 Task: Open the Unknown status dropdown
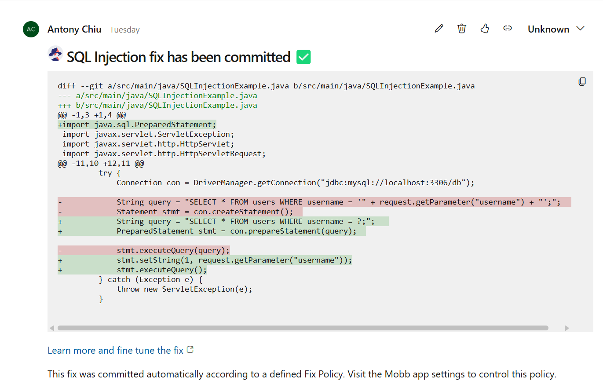tap(556, 29)
